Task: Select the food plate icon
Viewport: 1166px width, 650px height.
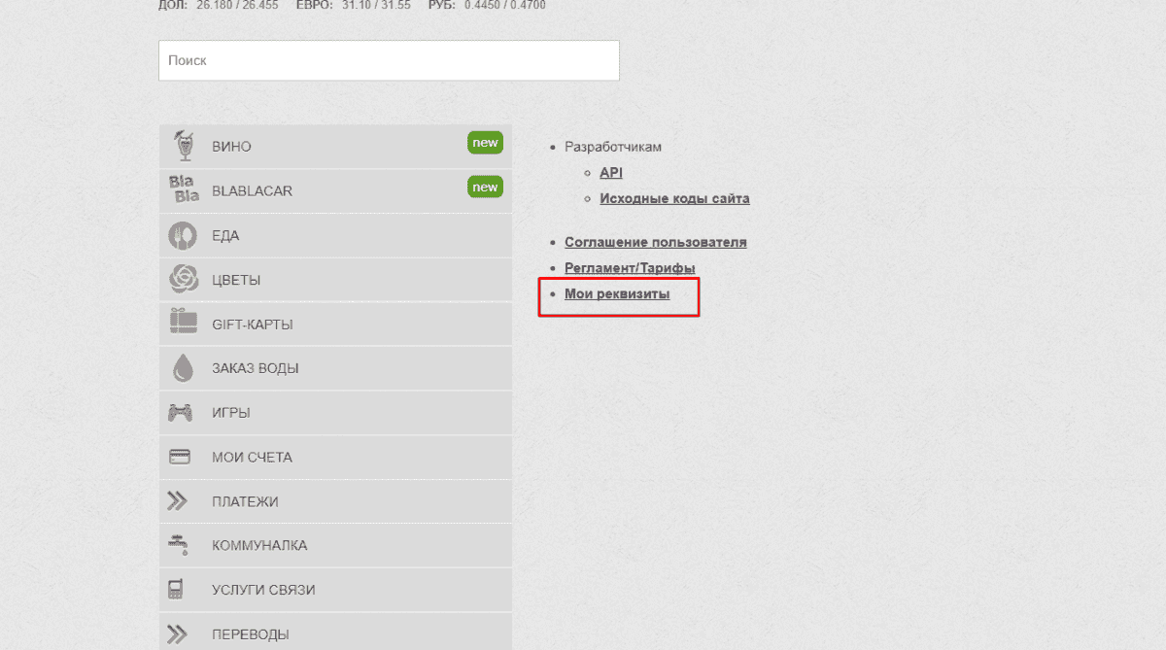Action: [x=182, y=235]
